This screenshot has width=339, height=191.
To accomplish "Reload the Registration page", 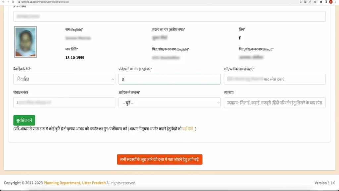I will (x=13, y=2).
